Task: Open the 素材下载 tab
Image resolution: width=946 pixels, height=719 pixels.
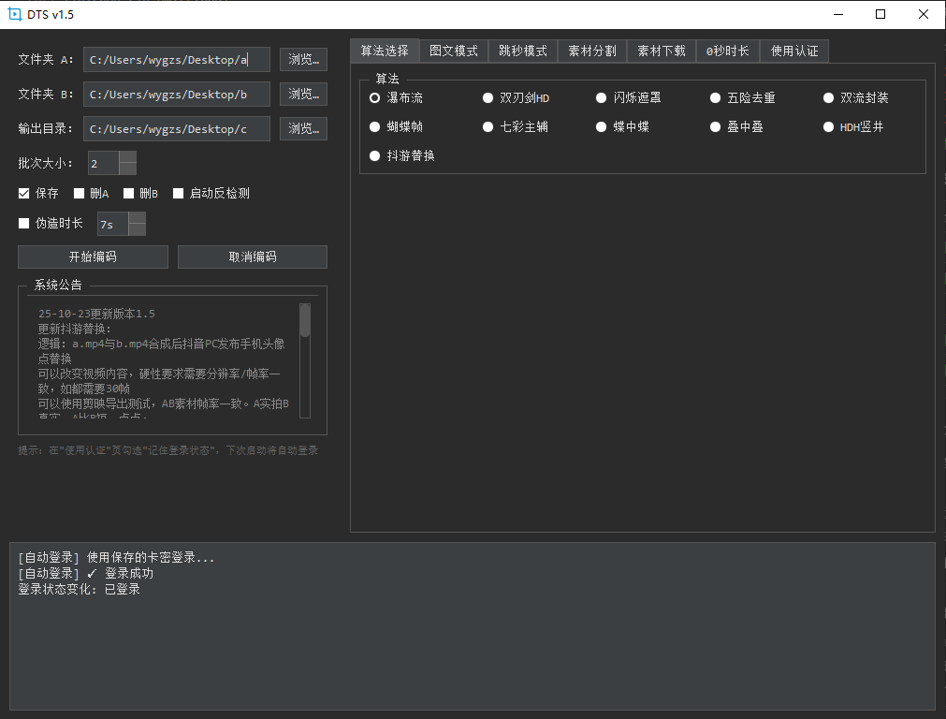Action: click(662, 51)
